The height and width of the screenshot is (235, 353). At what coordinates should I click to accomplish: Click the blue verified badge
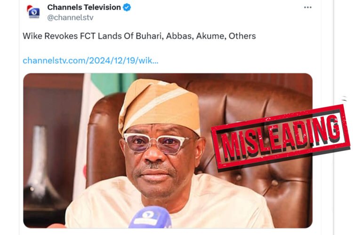[127, 8]
